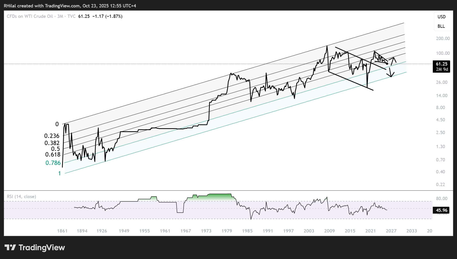Click the 2009 time axis label
The width and height of the screenshot is (457, 259).
[x=329, y=231]
